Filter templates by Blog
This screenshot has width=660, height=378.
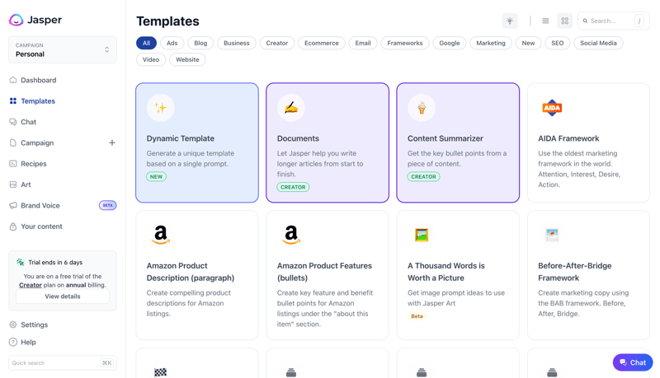pyautogui.click(x=200, y=43)
